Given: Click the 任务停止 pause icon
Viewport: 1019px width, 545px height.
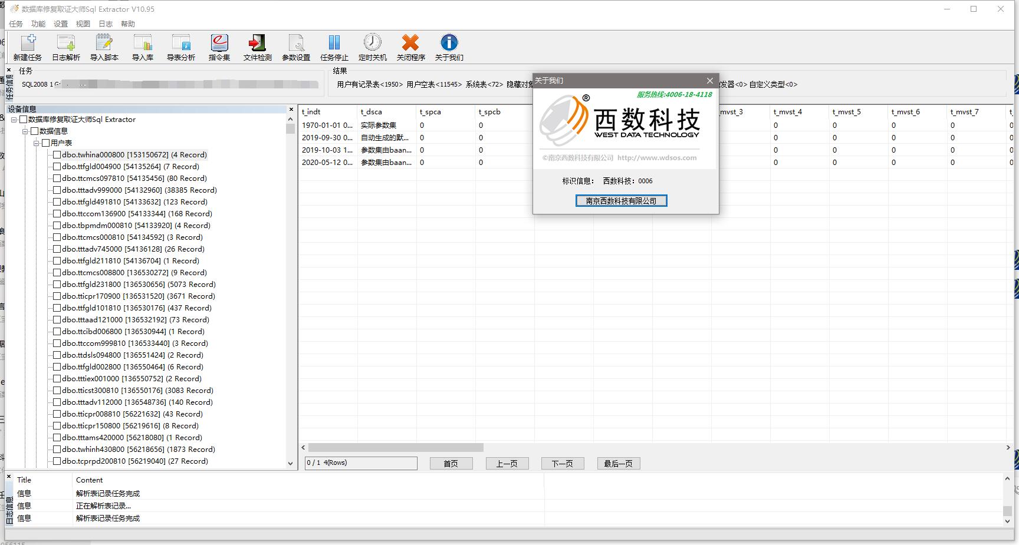Looking at the screenshot, I should [x=334, y=47].
